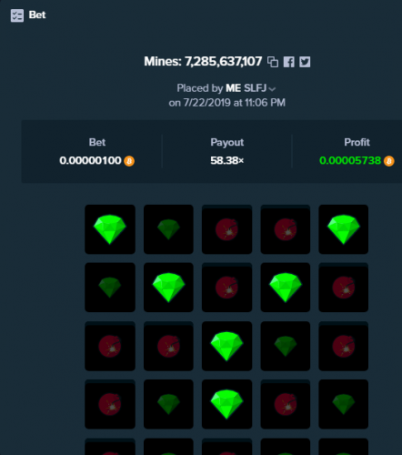The width and height of the screenshot is (402, 455).
Task: Click the bright gem in the second row, fourth column
Action: (x=286, y=288)
